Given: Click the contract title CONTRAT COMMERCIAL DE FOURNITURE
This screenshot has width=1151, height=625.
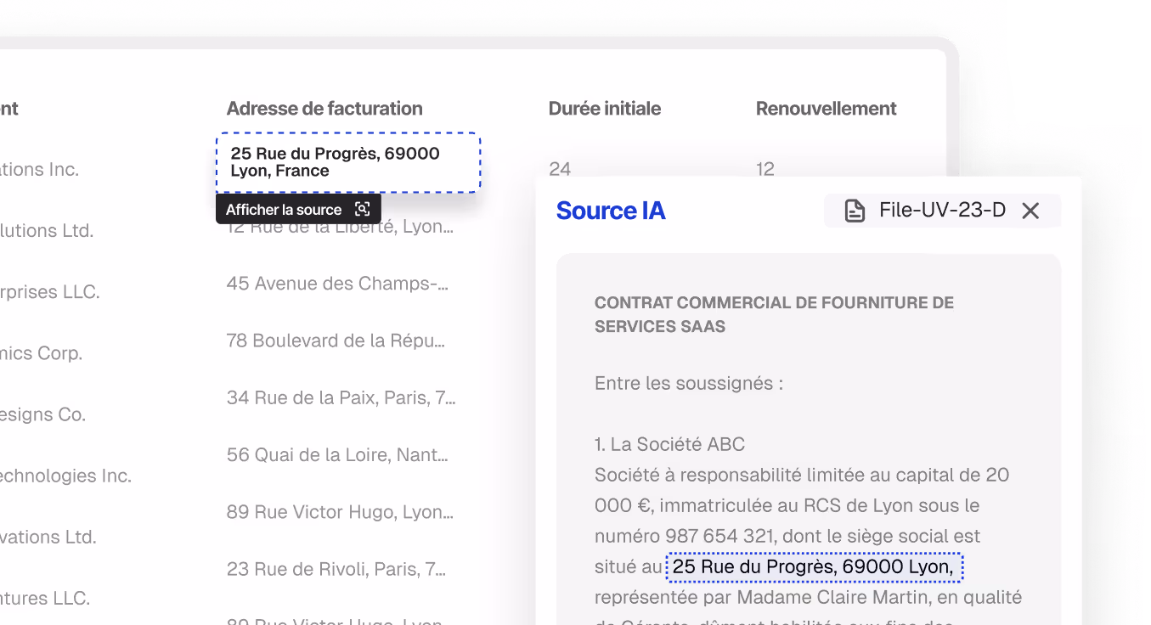Looking at the screenshot, I should pos(773,313).
